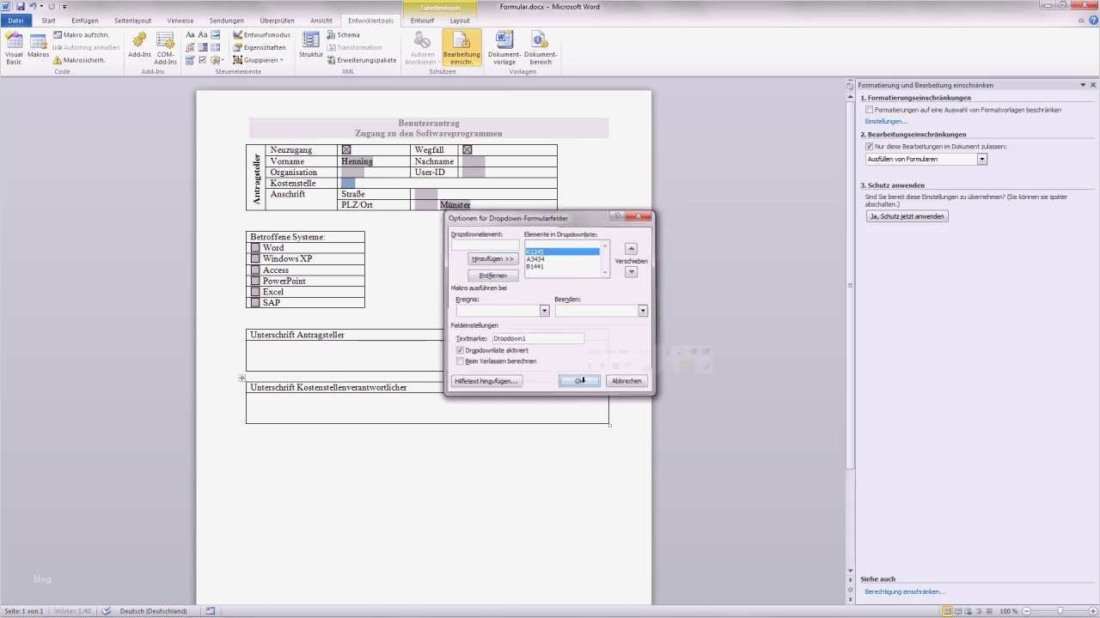Click the Schema icon in XML group
Viewport: 1100px width, 618px height.
[344, 35]
